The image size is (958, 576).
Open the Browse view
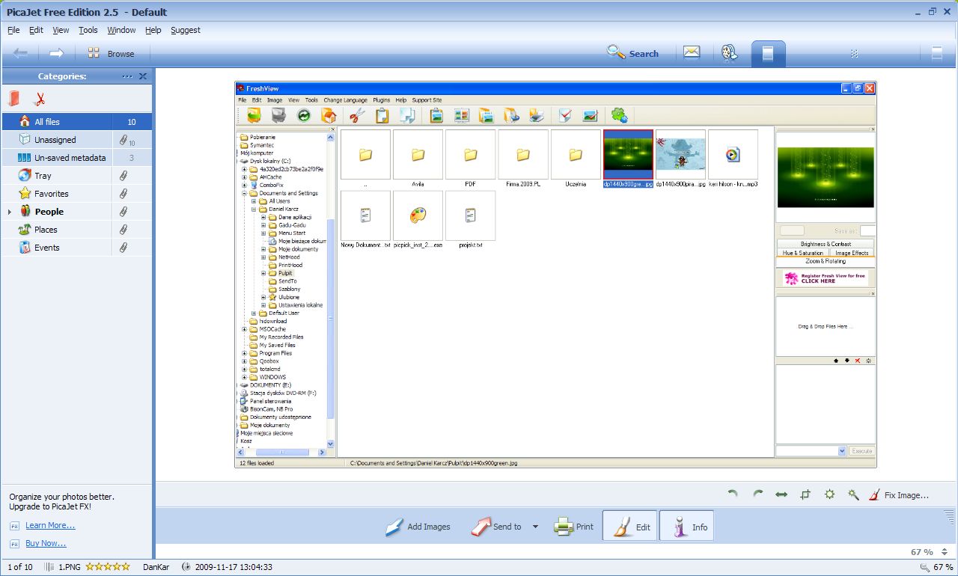(111, 53)
